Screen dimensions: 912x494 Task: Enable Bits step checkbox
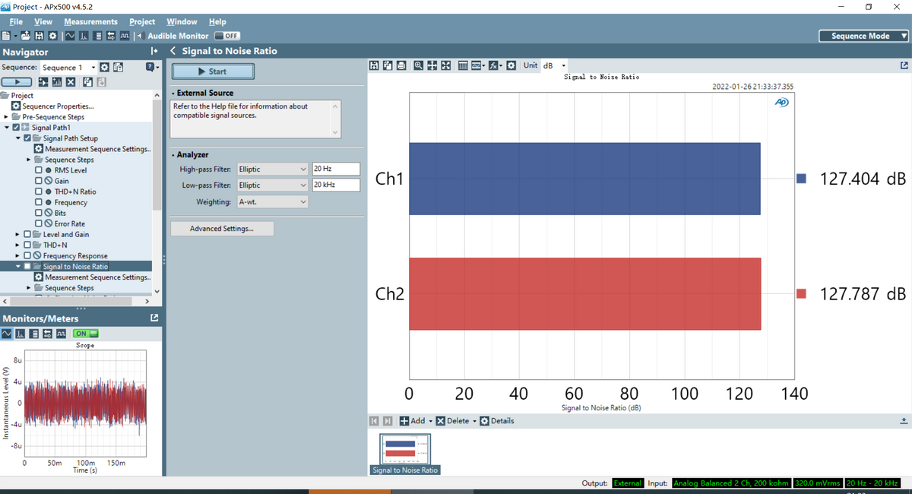pyautogui.click(x=38, y=213)
